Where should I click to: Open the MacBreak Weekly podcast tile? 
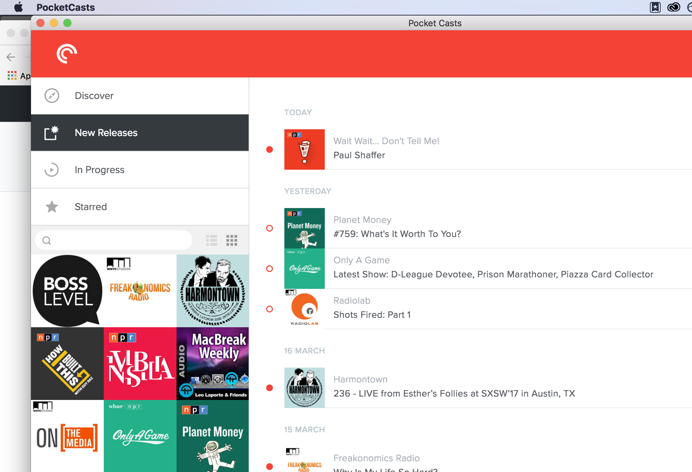(x=213, y=364)
